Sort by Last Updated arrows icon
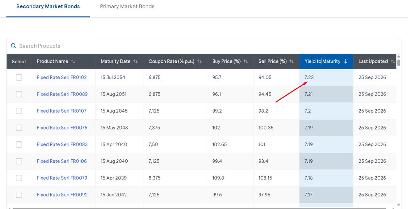Image resolution: width=408 pixels, height=209 pixels. coord(393,62)
